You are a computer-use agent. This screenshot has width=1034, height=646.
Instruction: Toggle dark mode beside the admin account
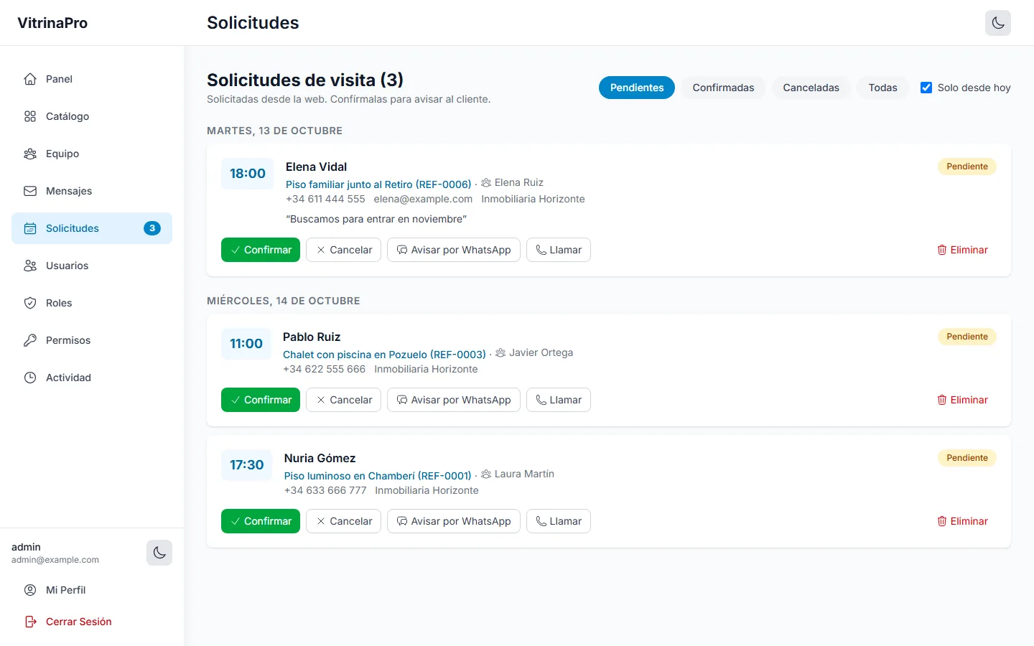pyautogui.click(x=159, y=553)
